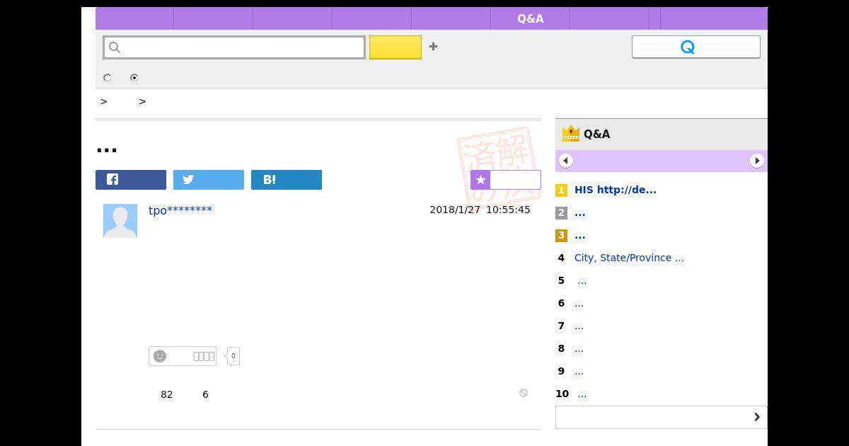
Task: Select the already checked radio button under the search box
Action: click(x=134, y=78)
